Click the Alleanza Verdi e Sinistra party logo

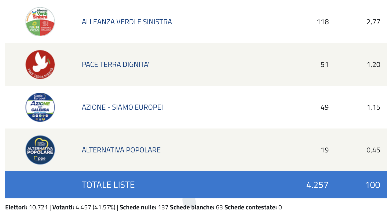tap(40, 22)
